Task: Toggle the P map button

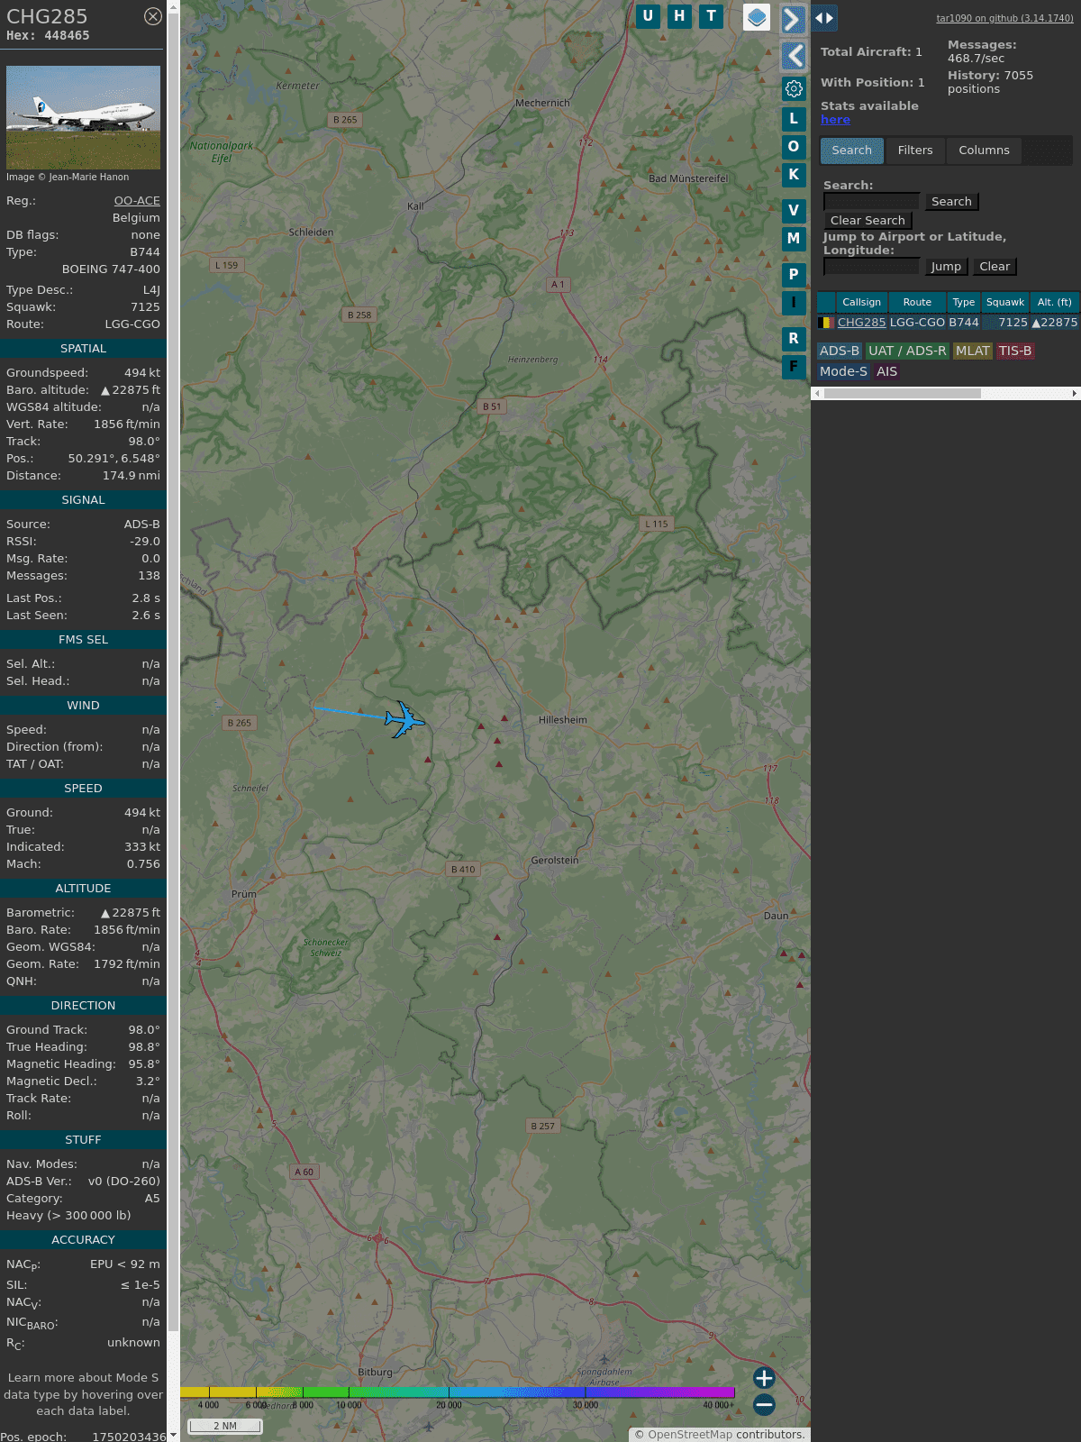Action: (x=794, y=274)
